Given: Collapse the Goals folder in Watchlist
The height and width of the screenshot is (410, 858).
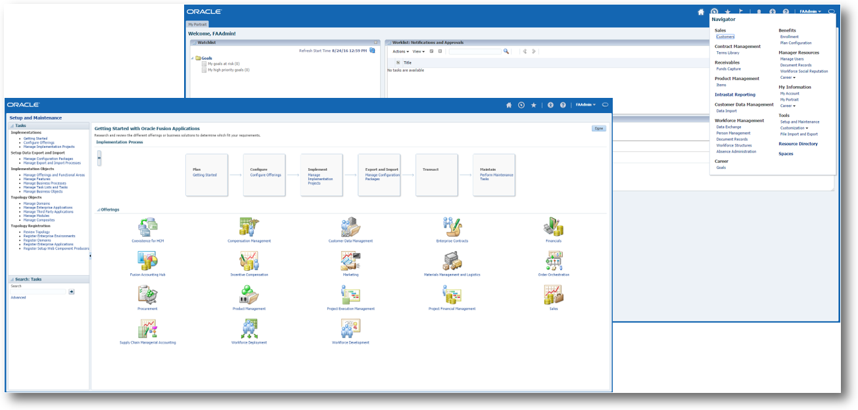Looking at the screenshot, I should click(x=193, y=58).
